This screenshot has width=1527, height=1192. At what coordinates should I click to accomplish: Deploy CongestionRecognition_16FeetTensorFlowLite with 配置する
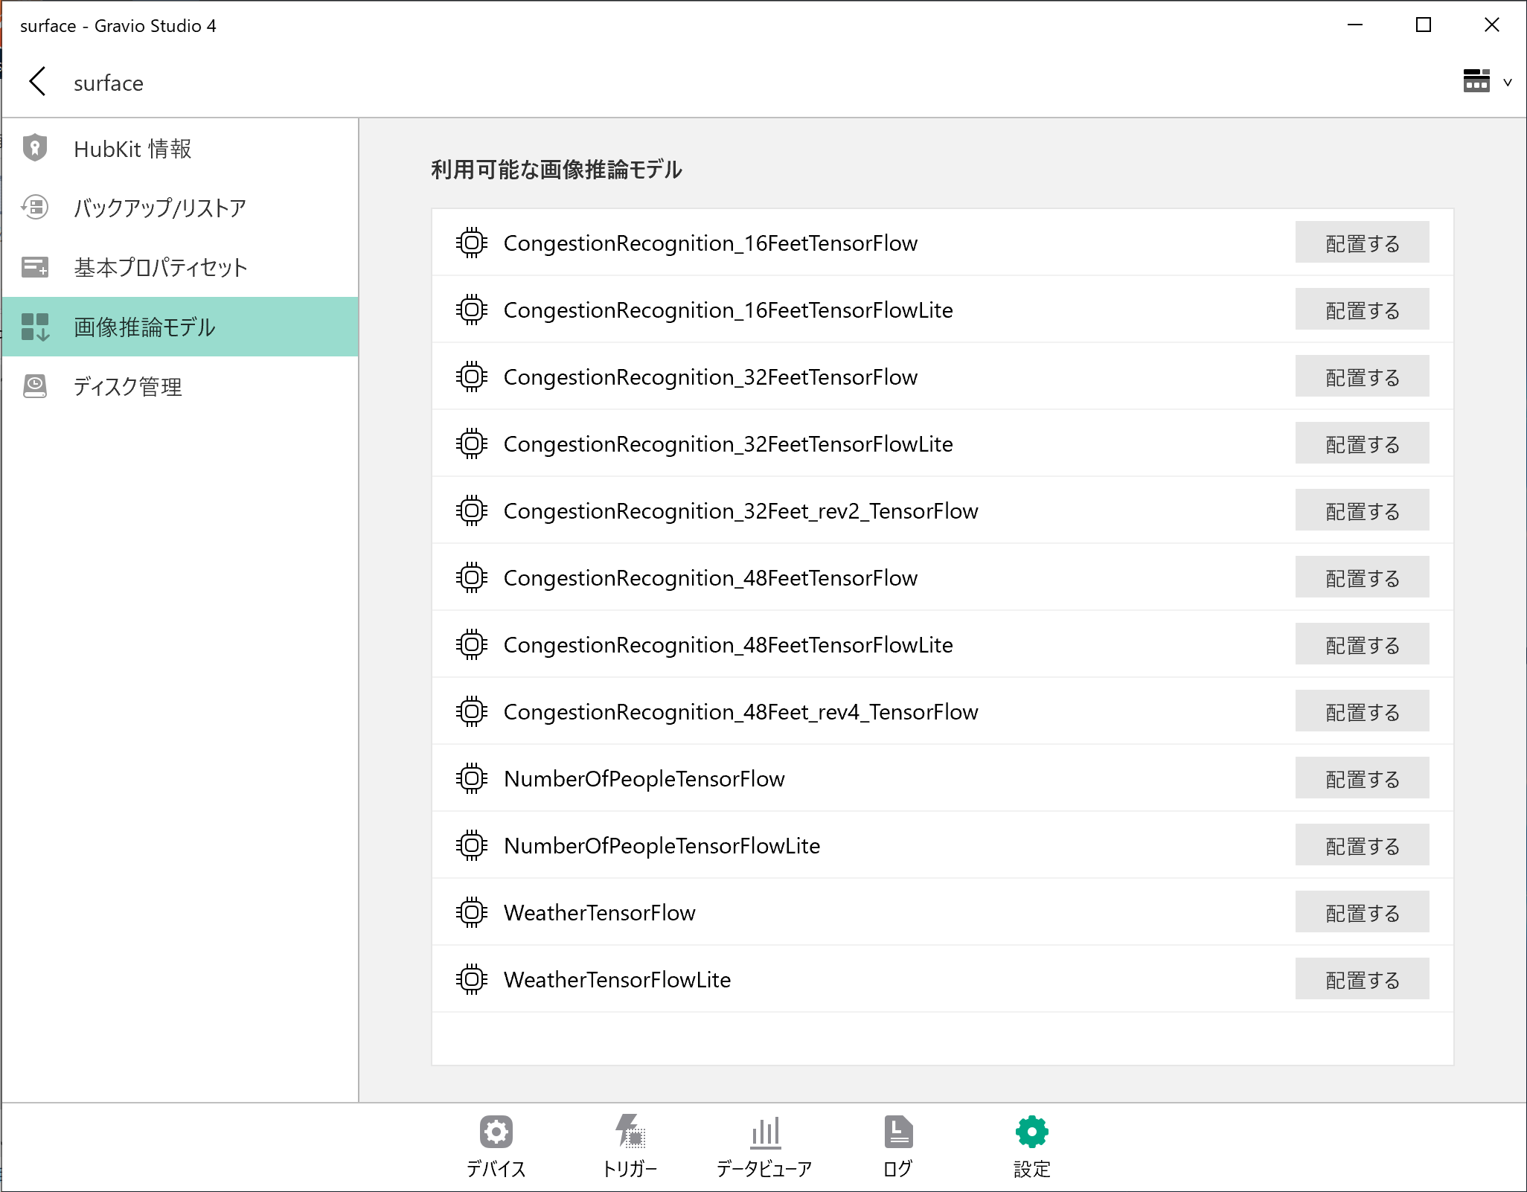(x=1362, y=310)
